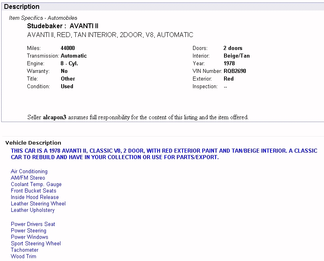Click Sport Steering Wheel entry
Viewport: 324px width, 261px height.
36,244
